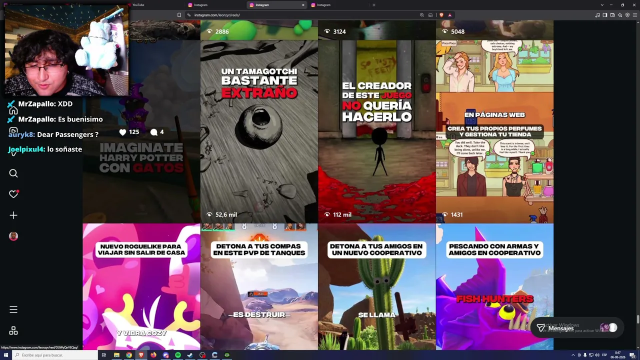Viewport: 640px width, 360px height.
Task: Open the browser main hamburger menu
Action: tap(635, 15)
